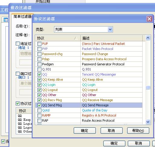This screenshot has height=147, width=155.
Task: Enable the RAMP protocol checkbox
Action: pyautogui.click(x=39, y=115)
